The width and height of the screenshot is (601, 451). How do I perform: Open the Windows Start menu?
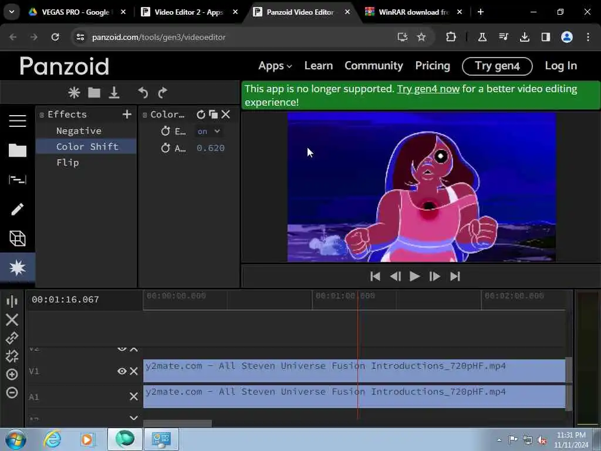coord(16,439)
